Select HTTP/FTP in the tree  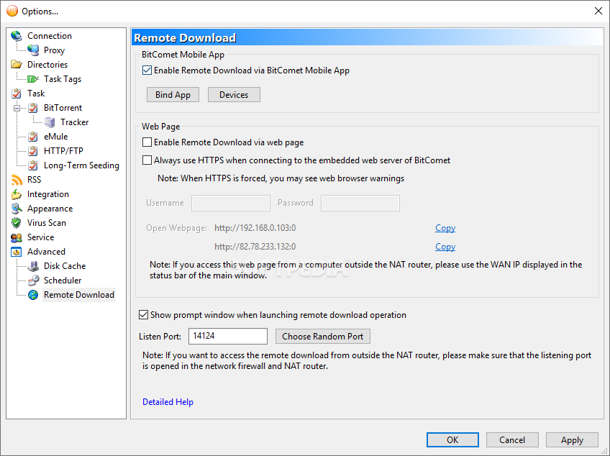(x=63, y=151)
